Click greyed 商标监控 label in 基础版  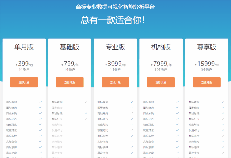57,136
